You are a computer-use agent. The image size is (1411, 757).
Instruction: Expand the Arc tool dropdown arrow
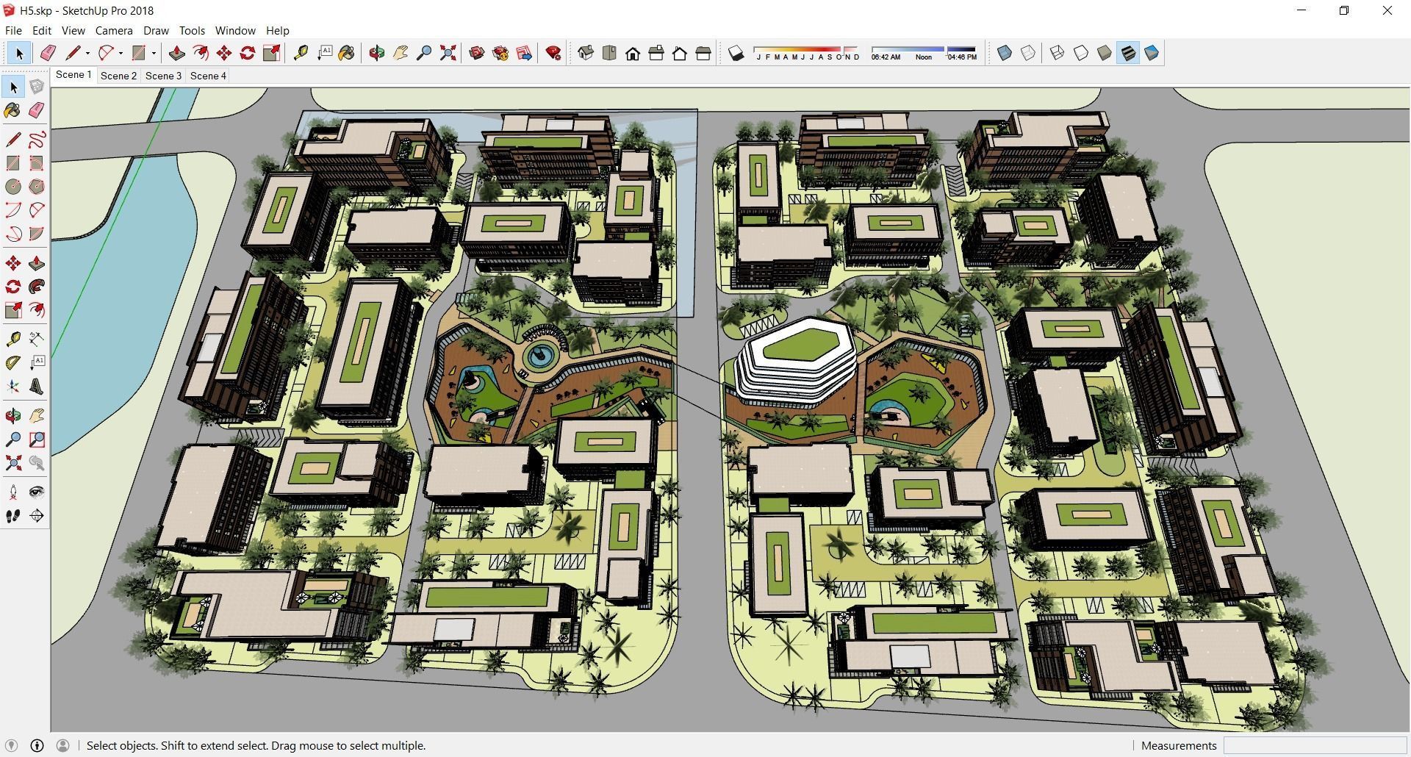coord(121,53)
